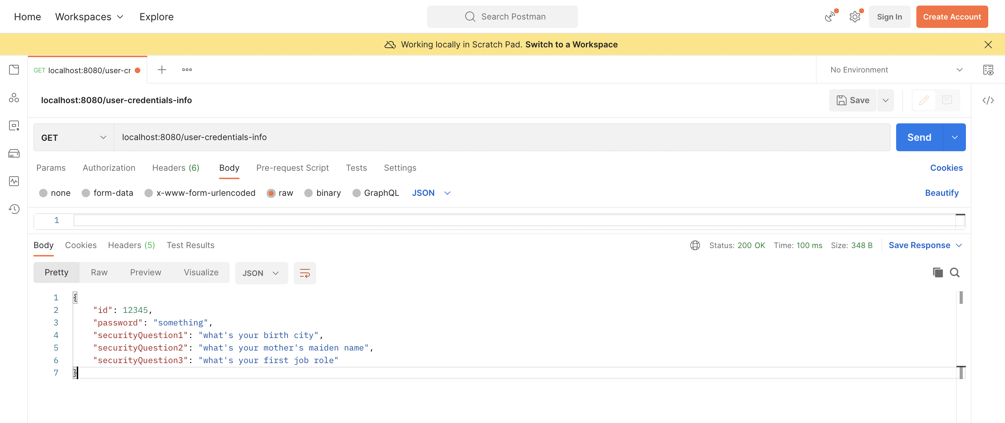This screenshot has width=1005, height=423.
Task: Add a new request tab with plus icon
Action: (162, 70)
